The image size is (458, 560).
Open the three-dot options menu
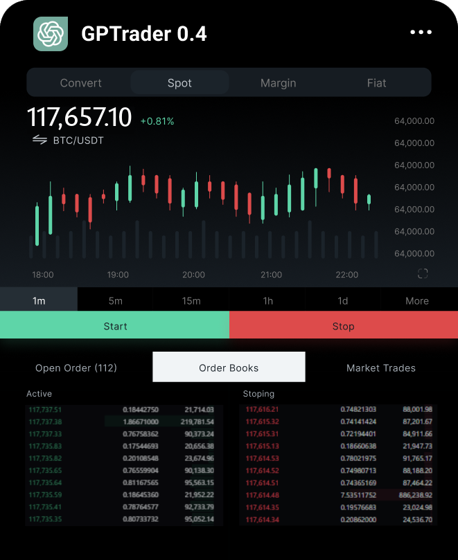click(x=421, y=33)
